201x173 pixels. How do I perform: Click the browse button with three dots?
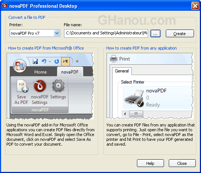point(155,34)
